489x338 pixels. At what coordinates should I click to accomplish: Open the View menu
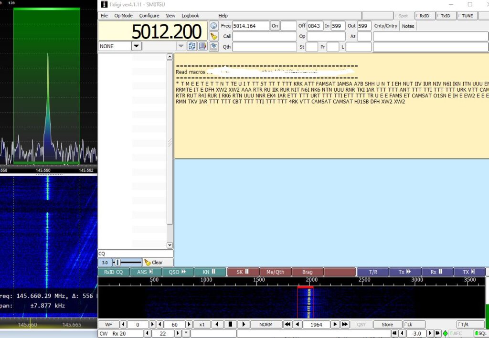pyautogui.click(x=170, y=16)
